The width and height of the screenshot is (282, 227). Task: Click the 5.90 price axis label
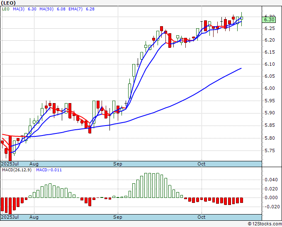pos(270,113)
